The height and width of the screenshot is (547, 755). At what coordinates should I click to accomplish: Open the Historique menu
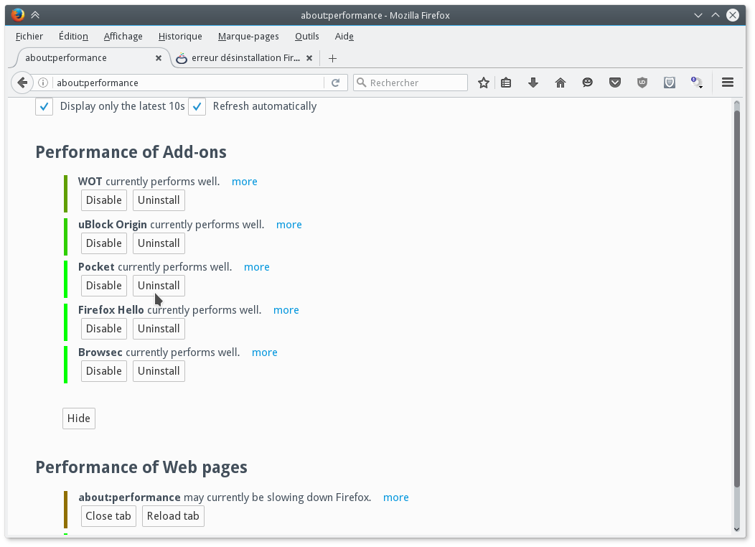coord(180,36)
